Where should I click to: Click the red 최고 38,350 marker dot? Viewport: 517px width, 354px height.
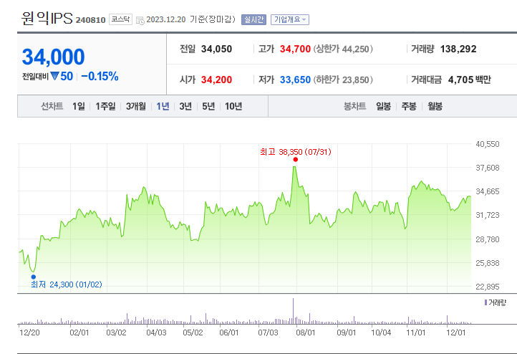(x=296, y=160)
